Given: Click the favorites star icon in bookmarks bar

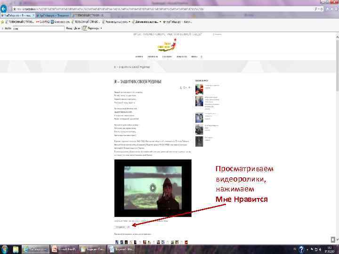Looking at the screenshot, I should point(2,22).
